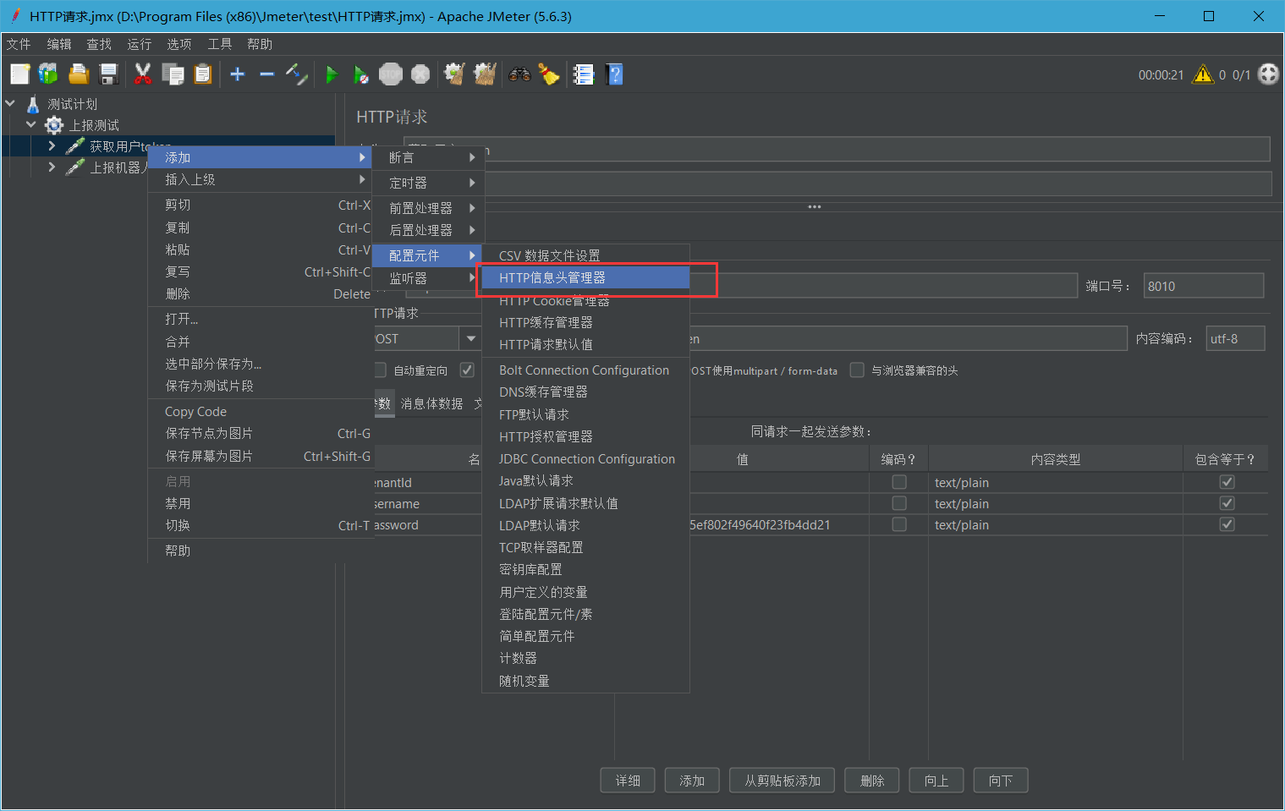
Task: Open the 前置处理器 submenu
Action: click(x=429, y=208)
